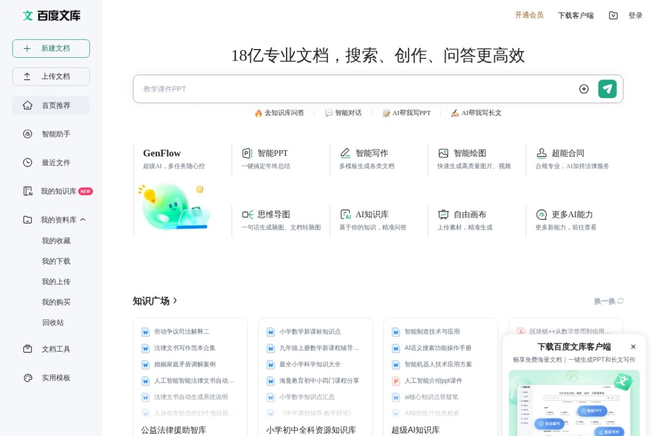Open 回收站 in the sidebar

click(x=53, y=323)
